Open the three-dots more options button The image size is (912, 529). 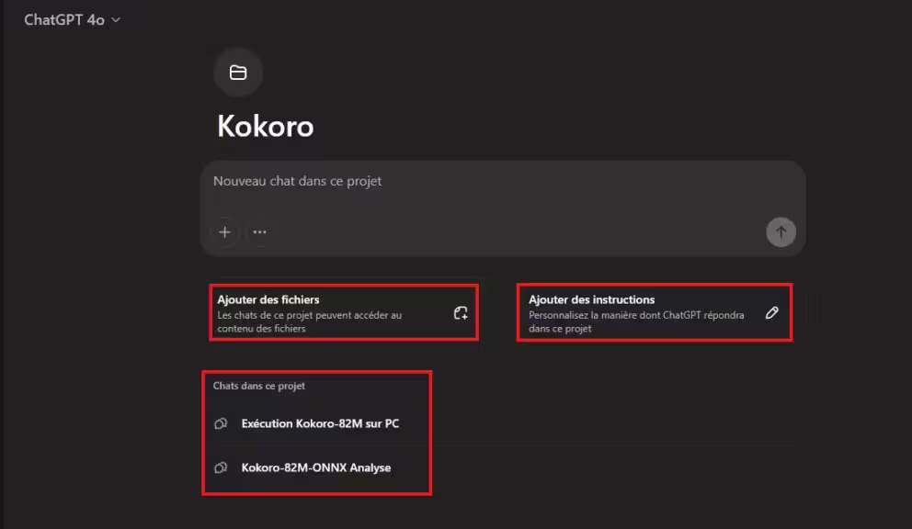(x=259, y=232)
